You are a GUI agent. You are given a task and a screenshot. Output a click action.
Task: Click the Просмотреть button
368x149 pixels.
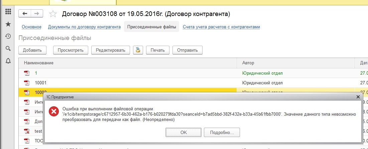71,50
